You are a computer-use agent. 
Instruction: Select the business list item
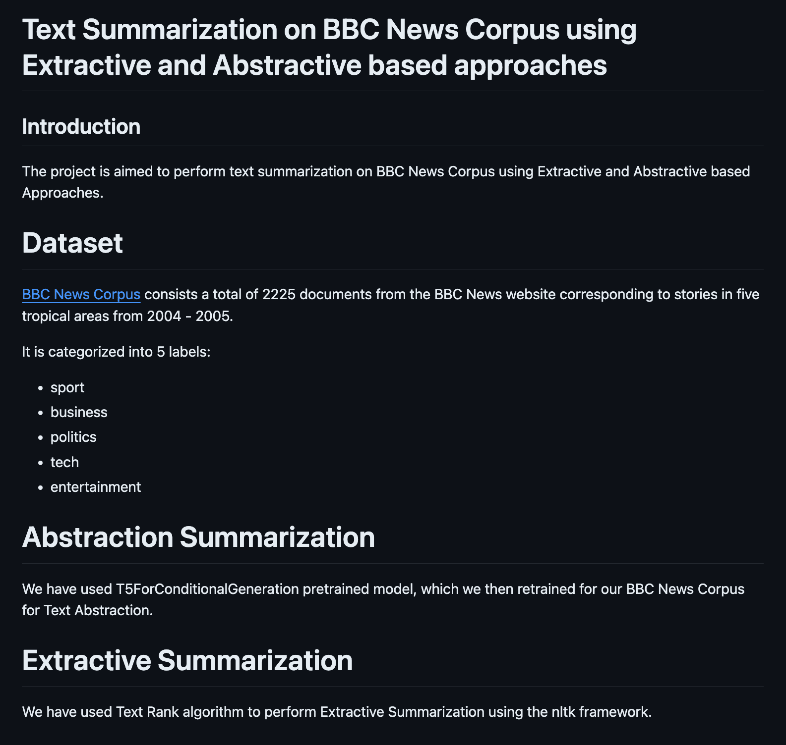[79, 412]
